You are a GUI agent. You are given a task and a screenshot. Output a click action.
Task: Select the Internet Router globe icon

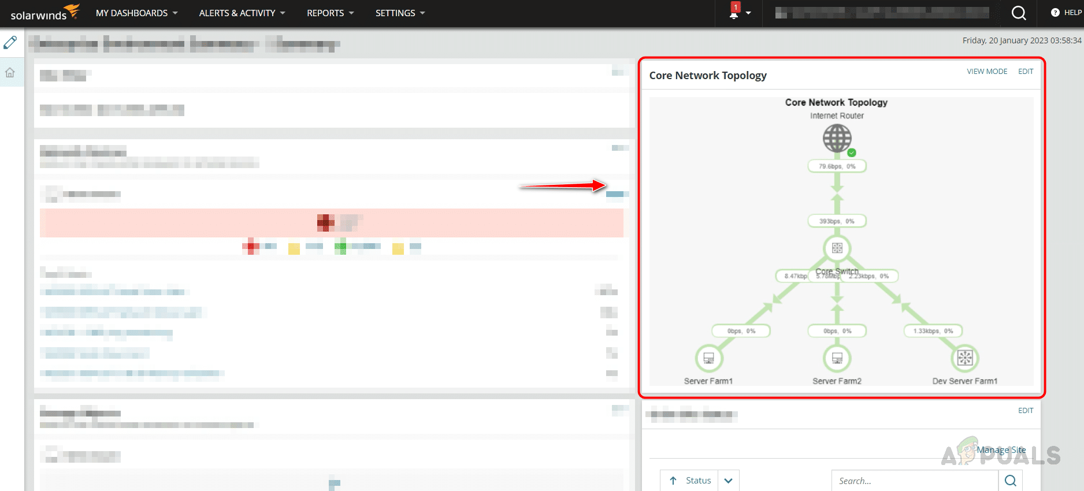[x=837, y=139]
